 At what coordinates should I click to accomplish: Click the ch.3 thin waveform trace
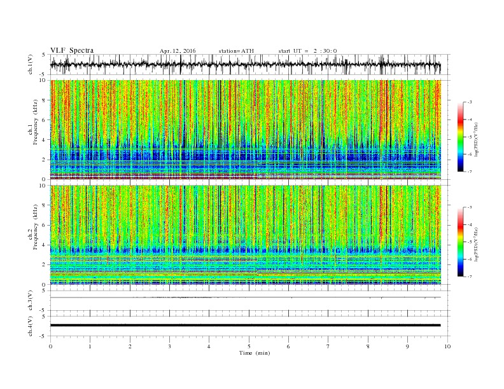[x=246, y=297]
